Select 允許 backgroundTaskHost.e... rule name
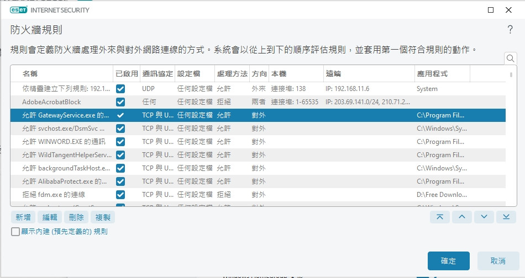 (x=66, y=168)
